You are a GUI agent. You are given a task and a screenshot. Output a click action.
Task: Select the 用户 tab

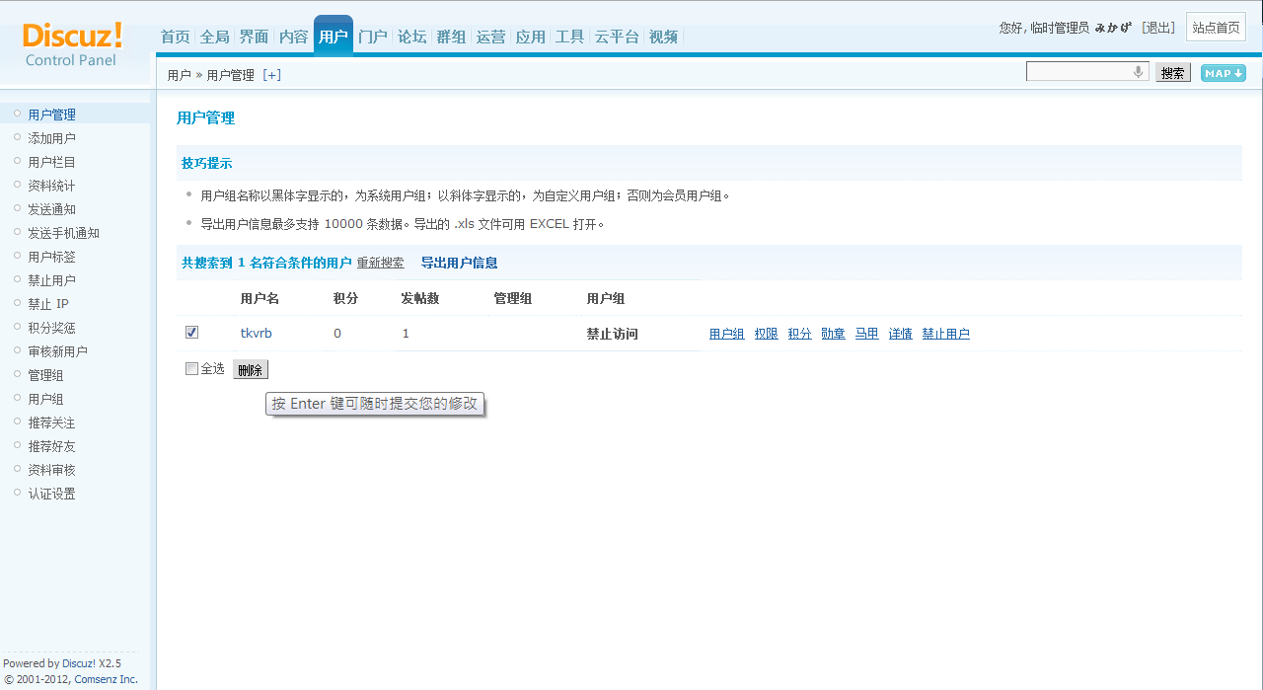pyautogui.click(x=334, y=37)
